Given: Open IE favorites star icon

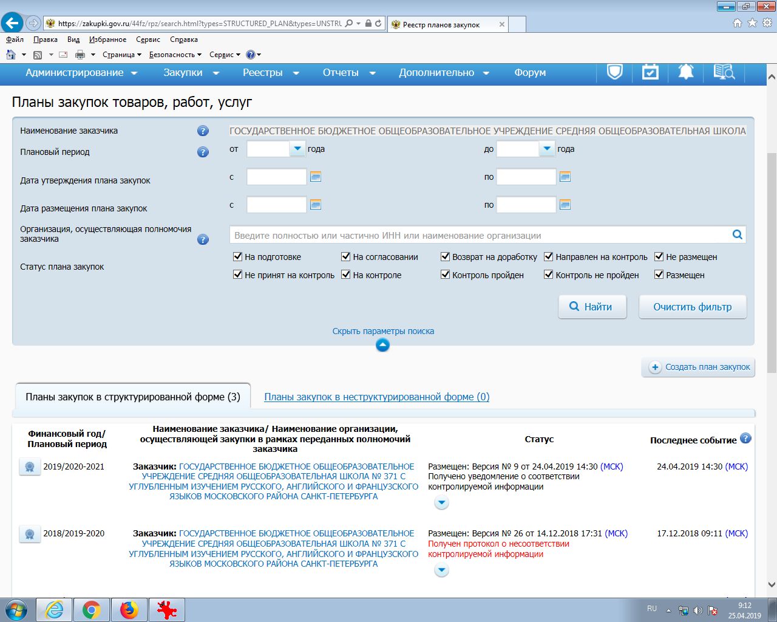Looking at the screenshot, I should click(x=752, y=23).
